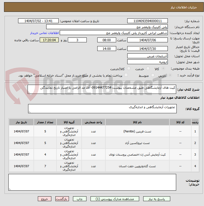
Task: Select the خدمت radio button
Action: point(148,68)
